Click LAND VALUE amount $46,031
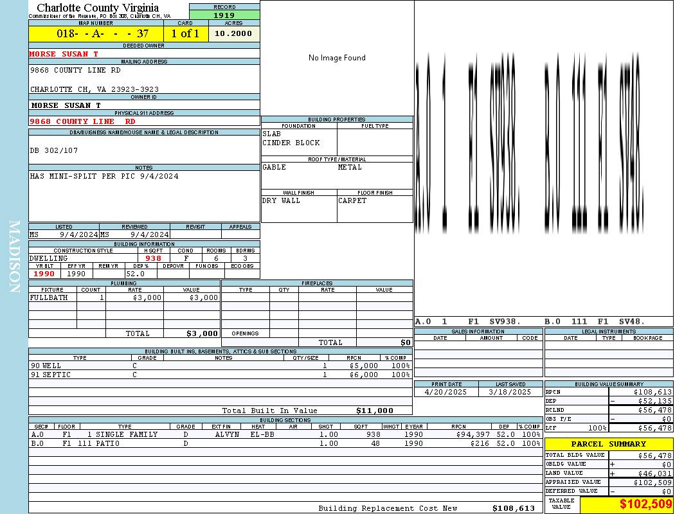Image resolution: width=675 pixels, height=514 pixels. point(655,473)
